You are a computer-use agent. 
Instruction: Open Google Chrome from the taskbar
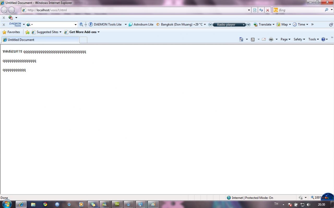pyautogui.click(x=45, y=204)
